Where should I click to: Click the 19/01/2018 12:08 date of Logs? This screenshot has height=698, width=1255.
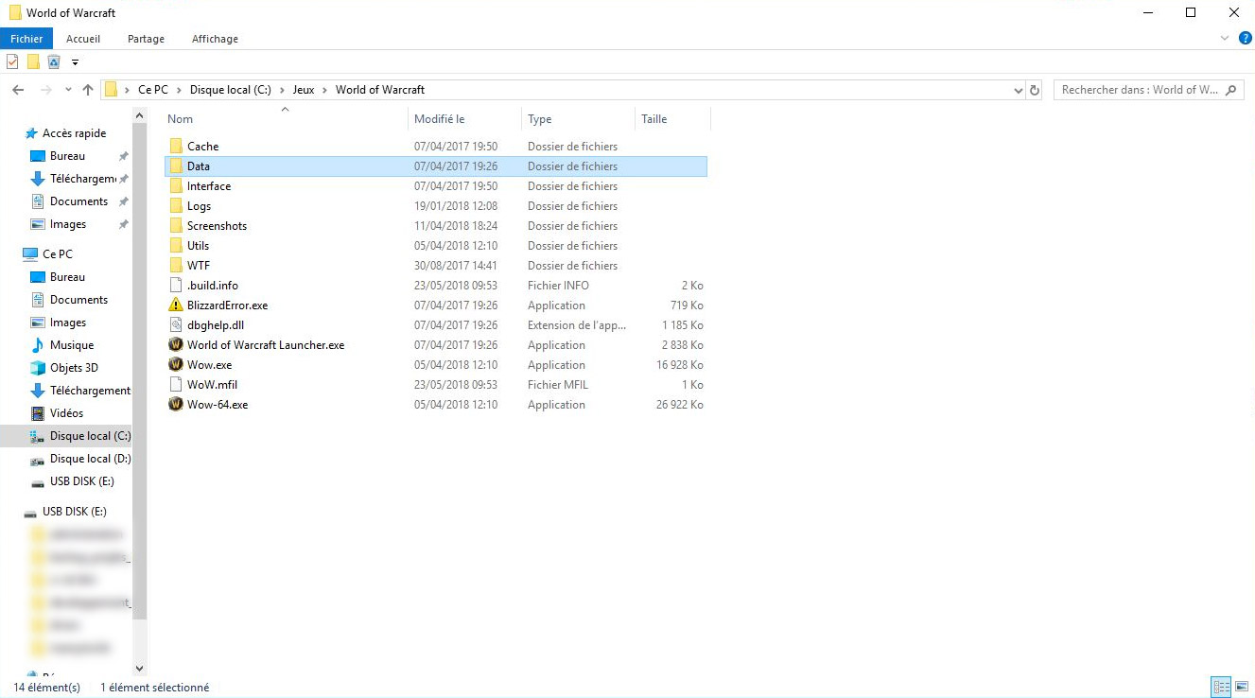pyautogui.click(x=456, y=206)
